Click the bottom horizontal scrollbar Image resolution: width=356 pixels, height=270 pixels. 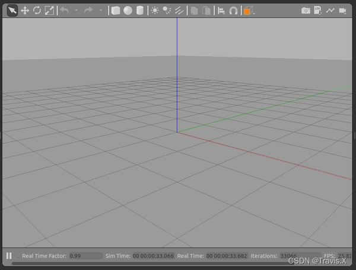[x=152, y=263]
